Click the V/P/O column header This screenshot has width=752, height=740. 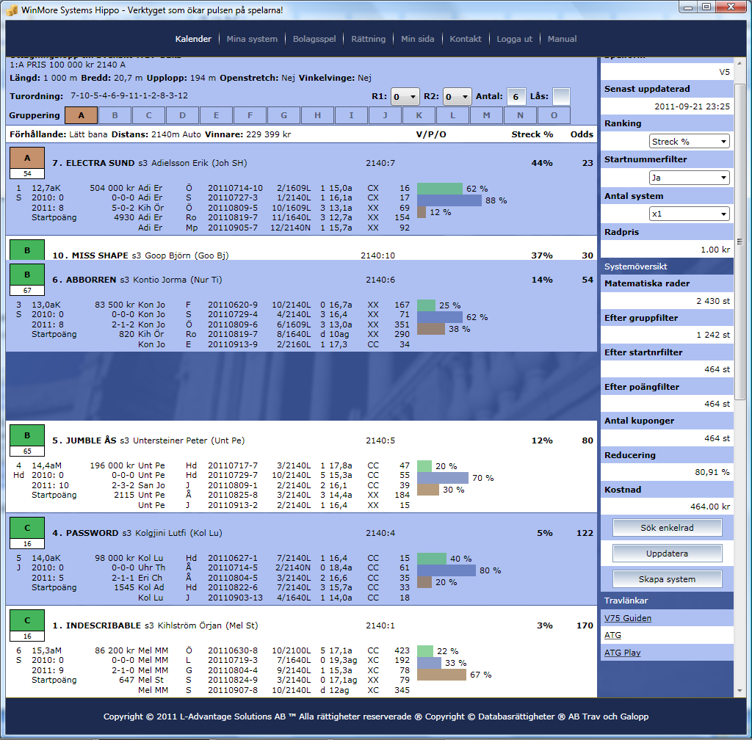(431, 134)
